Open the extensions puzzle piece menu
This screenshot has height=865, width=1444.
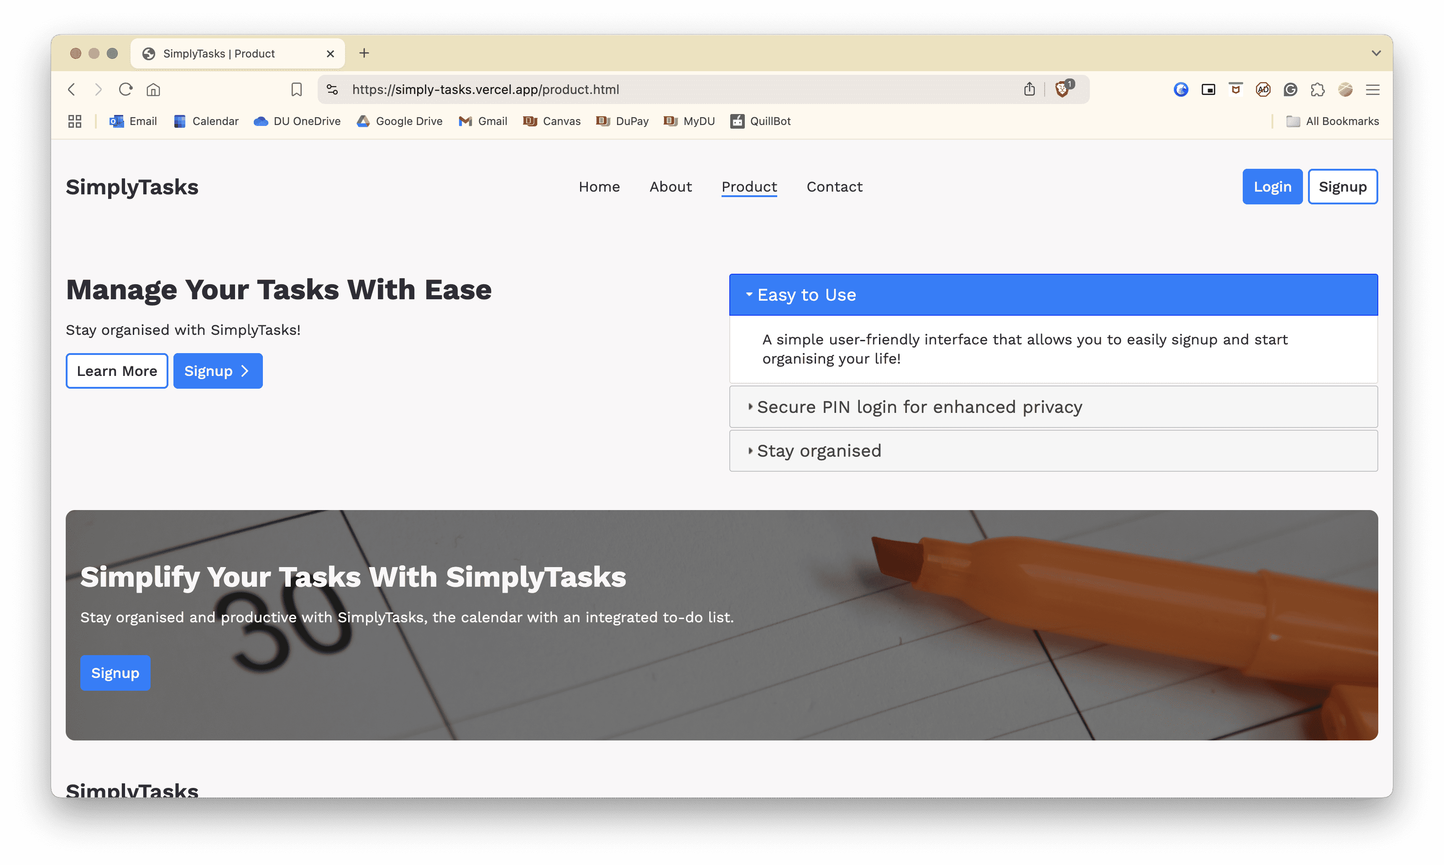1317,89
